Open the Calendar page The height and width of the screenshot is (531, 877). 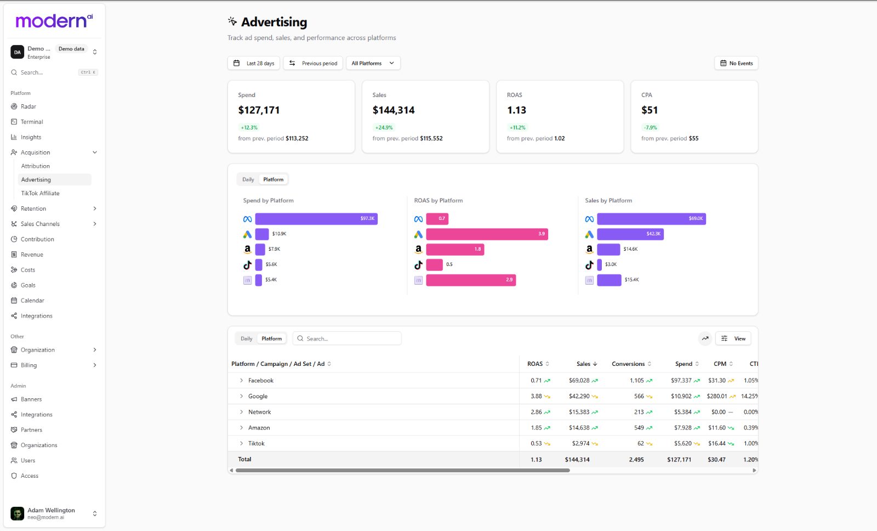coord(32,301)
